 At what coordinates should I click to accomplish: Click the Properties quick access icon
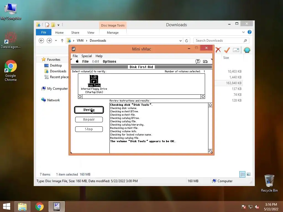47,25
